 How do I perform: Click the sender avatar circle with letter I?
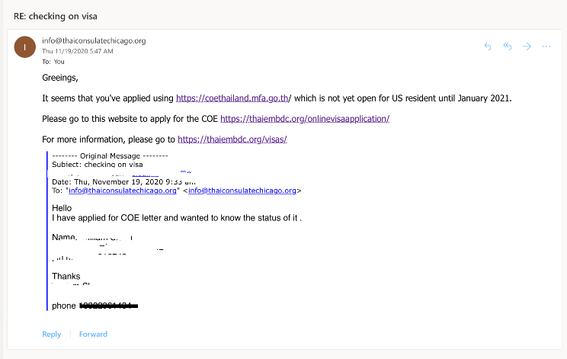(x=25, y=47)
